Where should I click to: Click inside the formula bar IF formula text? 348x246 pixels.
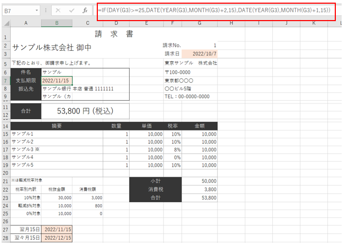click(x=212, y=11)
